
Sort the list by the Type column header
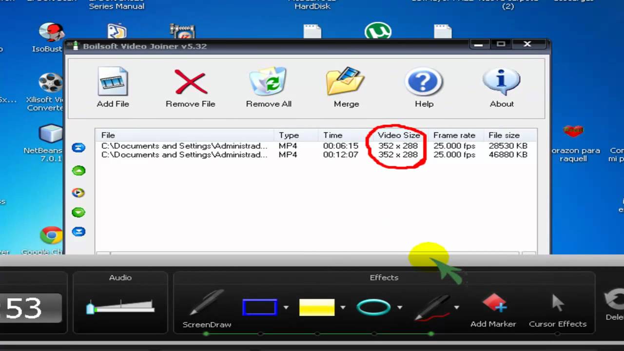[296, 135]
